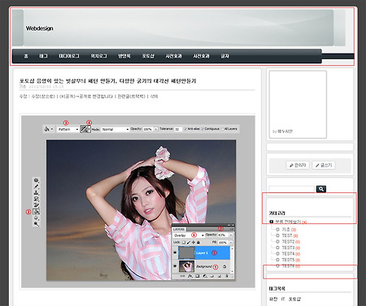Viewport: 366px width, 306px height.
Task: Toggle the Contiguous checkbox
Action: click(x=203, y=129)
